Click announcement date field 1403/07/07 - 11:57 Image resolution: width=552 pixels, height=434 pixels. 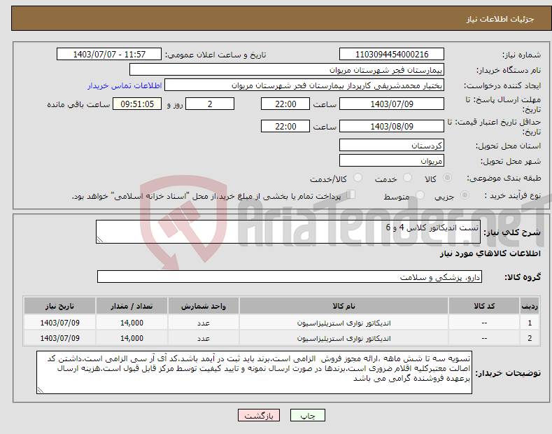pyautogui.click(x=109, y=55)
